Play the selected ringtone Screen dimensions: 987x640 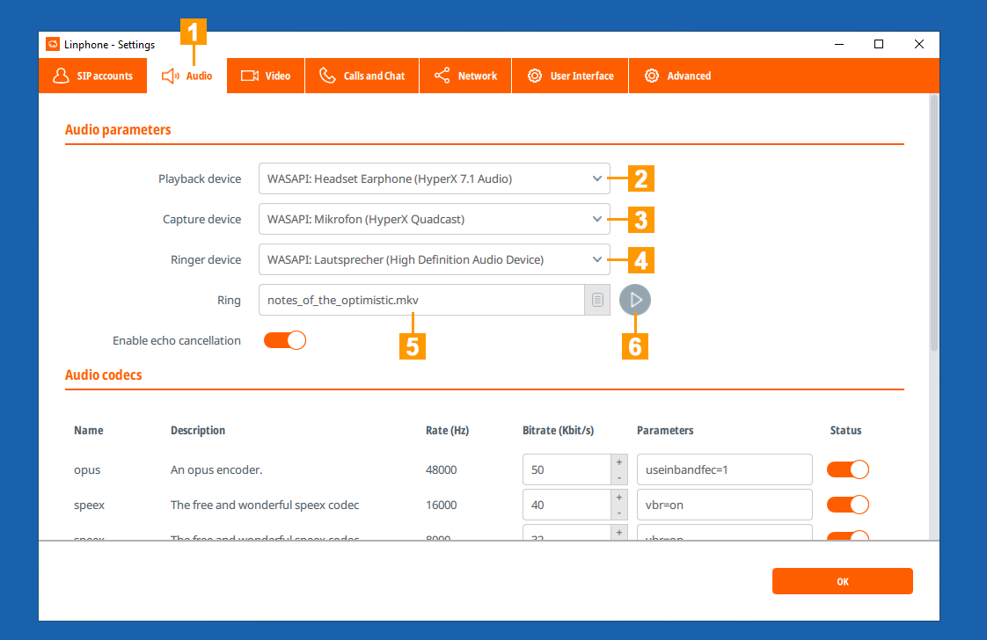pyautogui.click(x=635, y=300)
